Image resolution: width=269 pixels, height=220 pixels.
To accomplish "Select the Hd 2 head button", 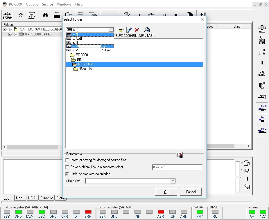I will (x=262, y=131).
